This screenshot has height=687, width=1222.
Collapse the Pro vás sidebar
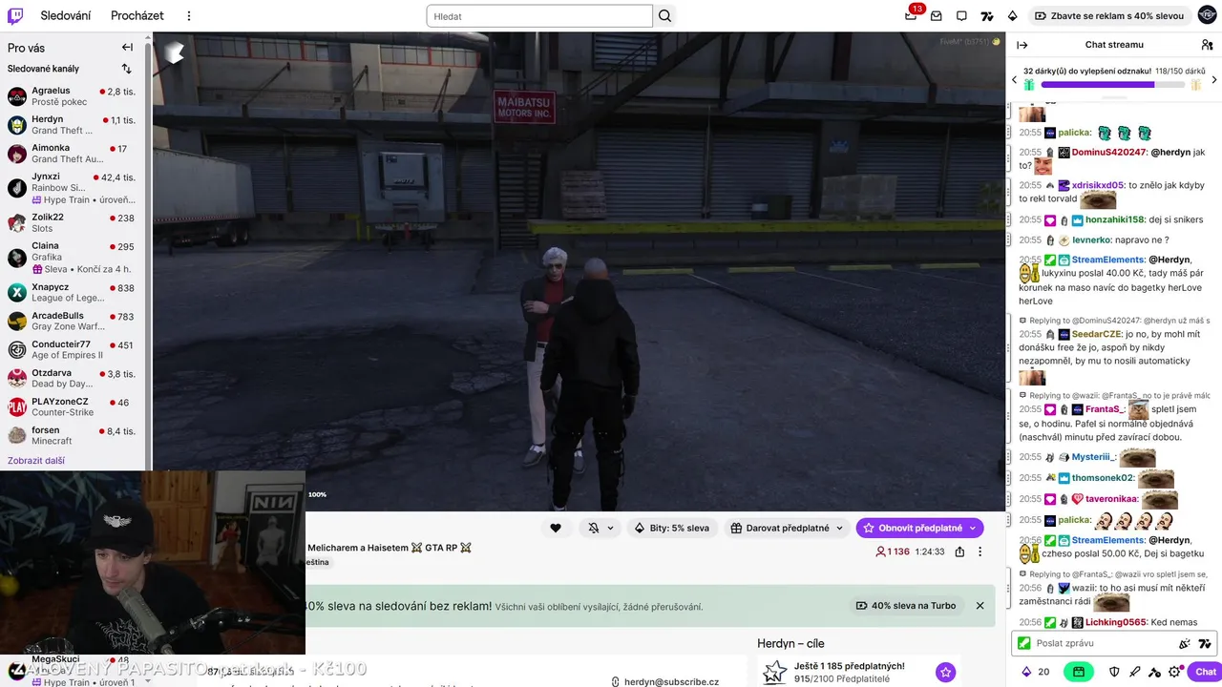127,48
